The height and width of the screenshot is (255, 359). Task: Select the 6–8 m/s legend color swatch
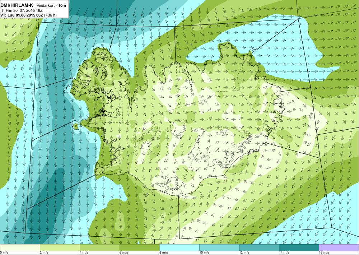tap(140, 248)
